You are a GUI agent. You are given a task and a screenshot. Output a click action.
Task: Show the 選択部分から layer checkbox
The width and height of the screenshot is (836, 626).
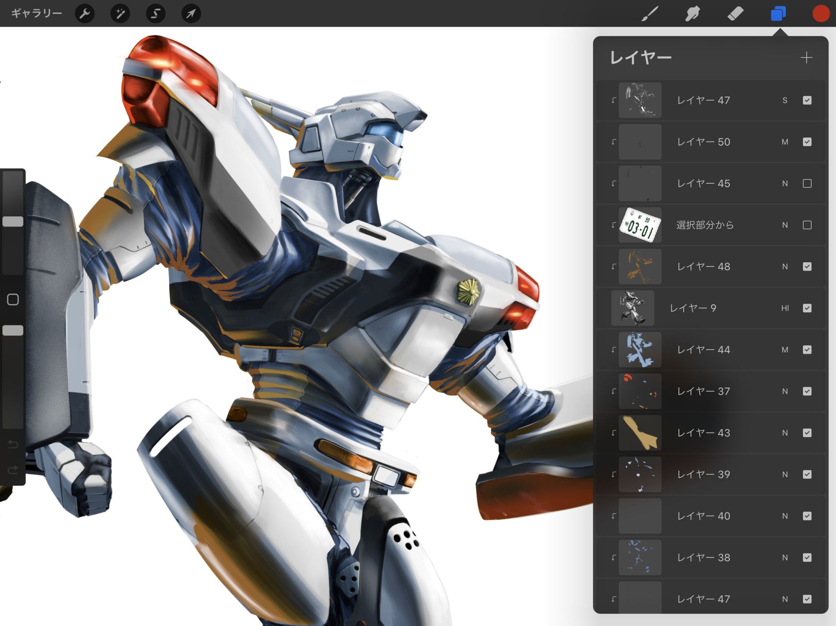click(807, 225)
